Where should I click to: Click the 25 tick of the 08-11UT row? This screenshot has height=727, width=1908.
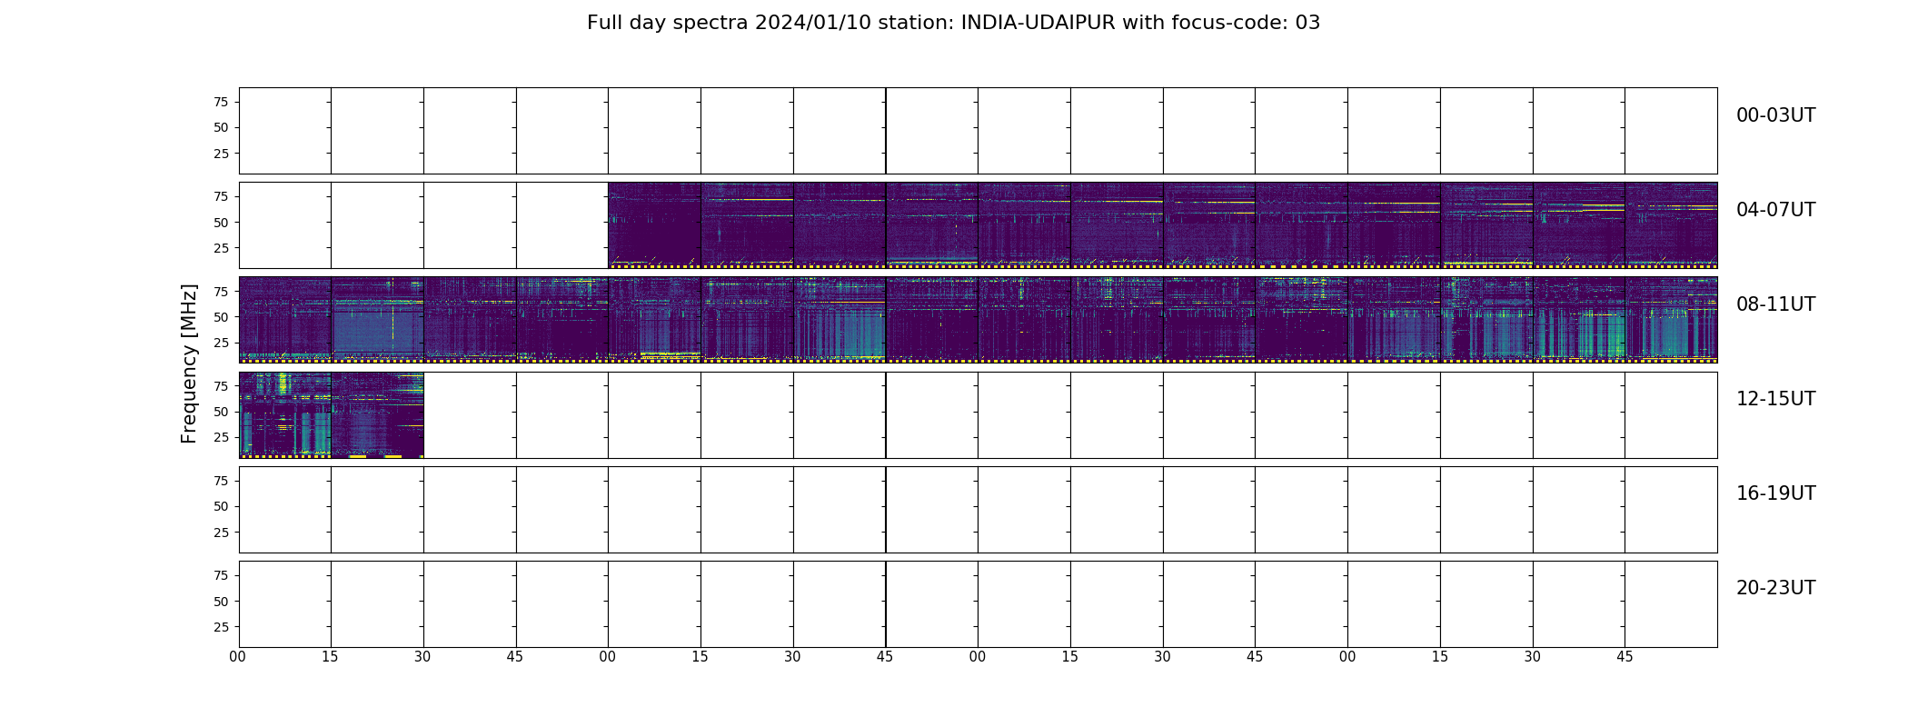[x=221, y=343]
